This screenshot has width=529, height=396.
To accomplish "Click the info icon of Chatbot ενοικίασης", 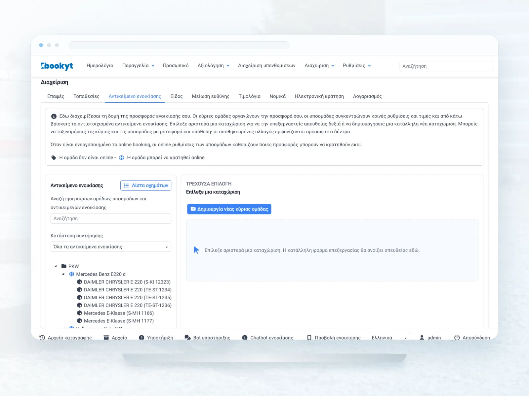I will point(245,338).
